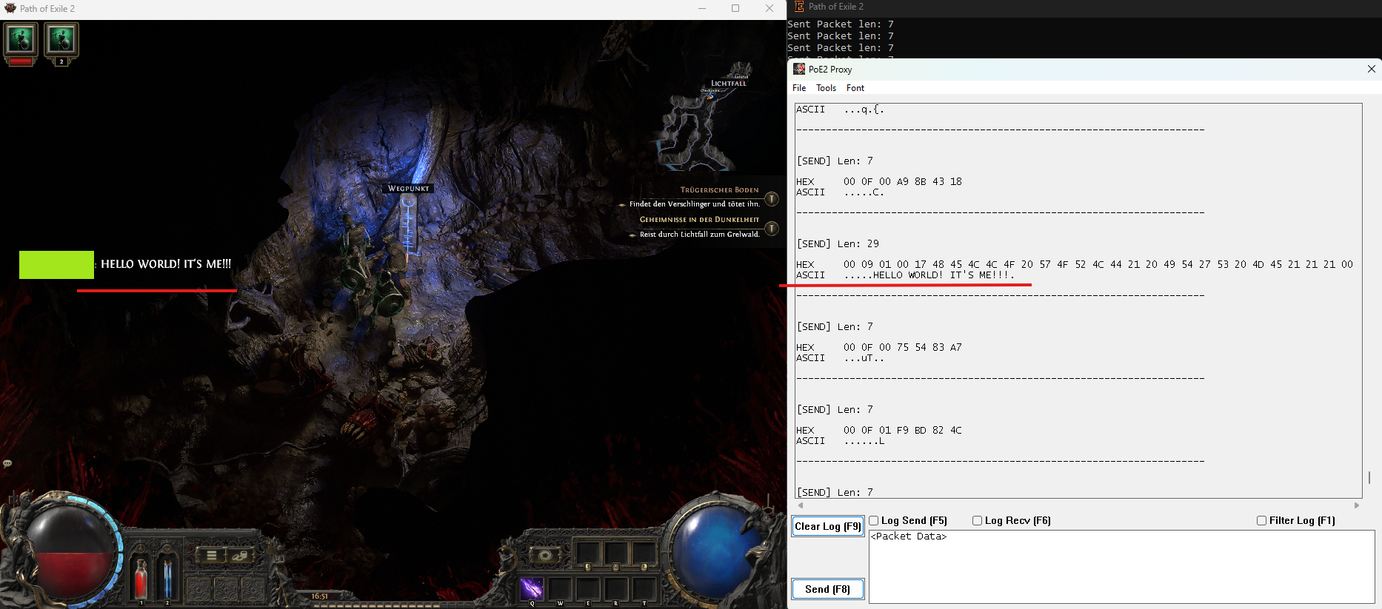Image resolution: width=1382 pixels, height=609 pixels.
Task: Use the red life flask in slot 1
Action: click(x=141, y=579)
